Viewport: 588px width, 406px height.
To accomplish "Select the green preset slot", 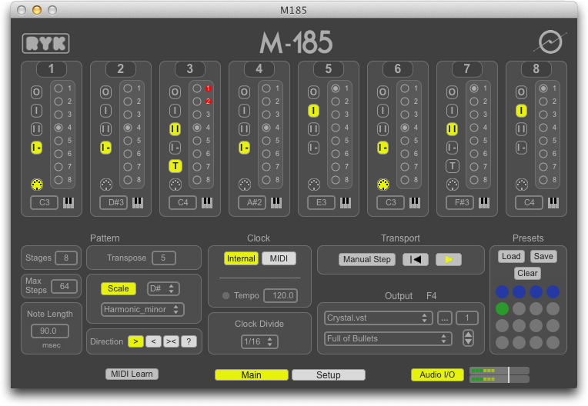I will [502, 308].
